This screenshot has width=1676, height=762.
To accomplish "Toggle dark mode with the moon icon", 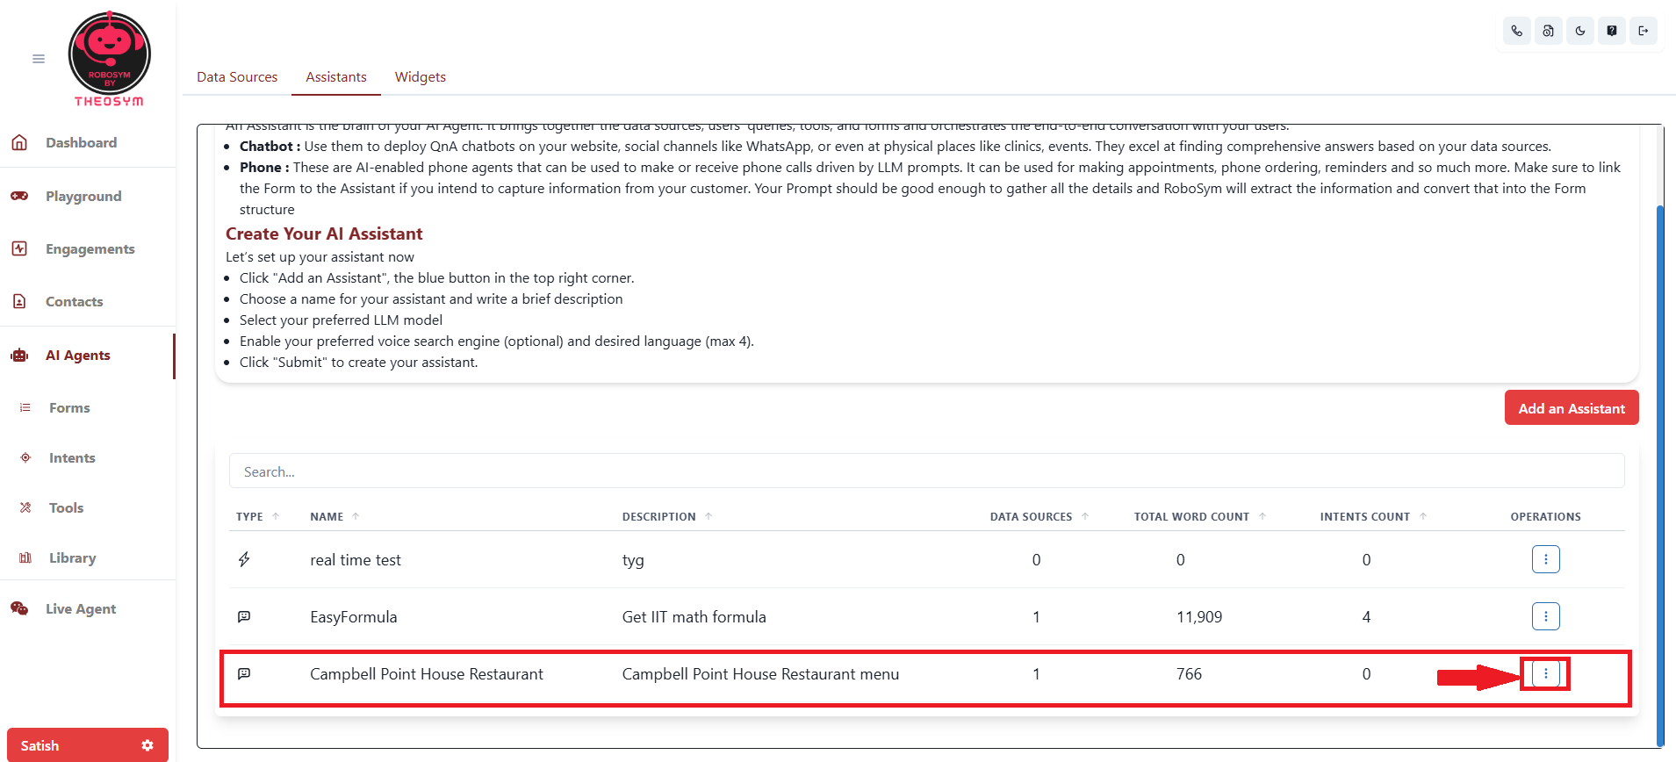I will 1579,31.
